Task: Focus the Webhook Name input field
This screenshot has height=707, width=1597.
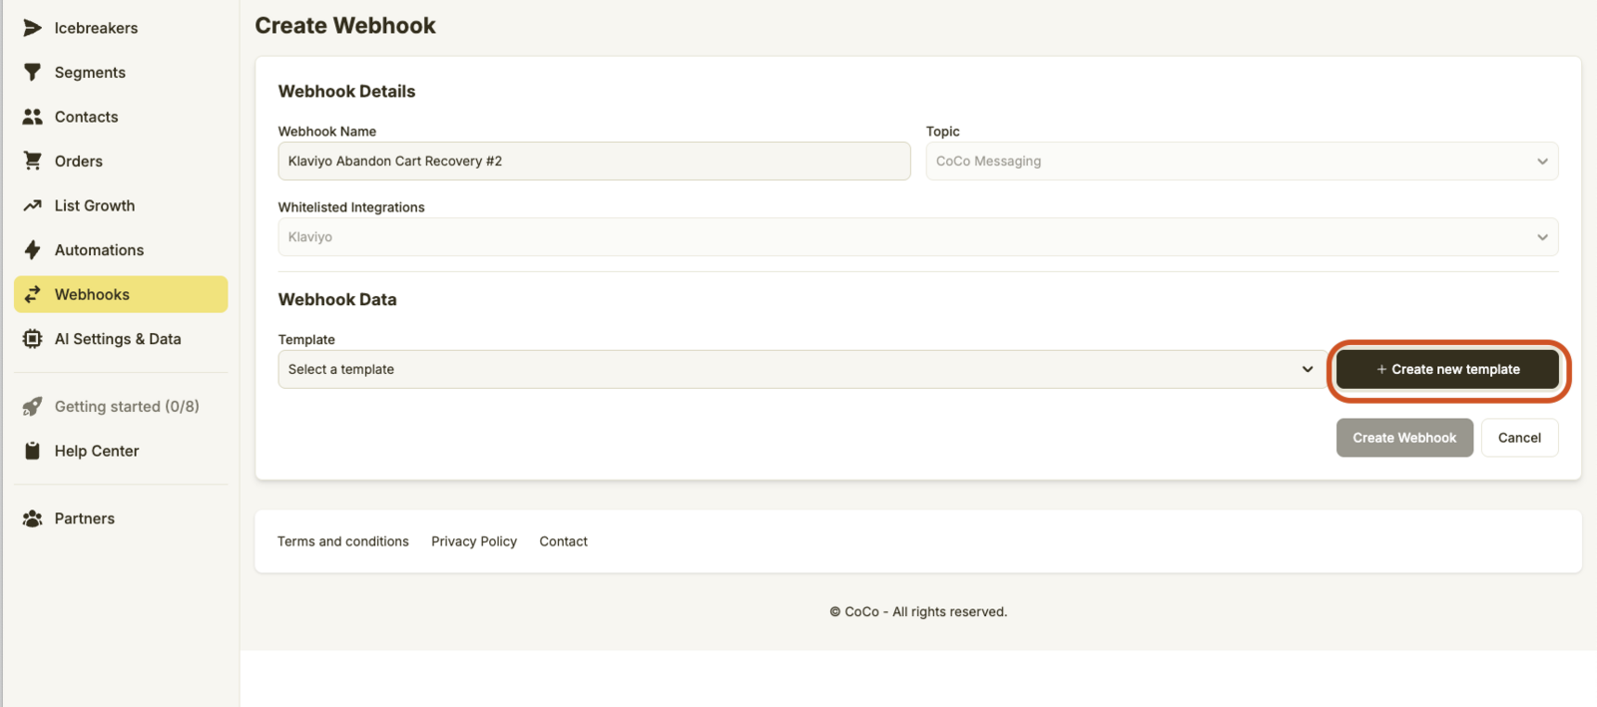Action: [x=594, y=162]
